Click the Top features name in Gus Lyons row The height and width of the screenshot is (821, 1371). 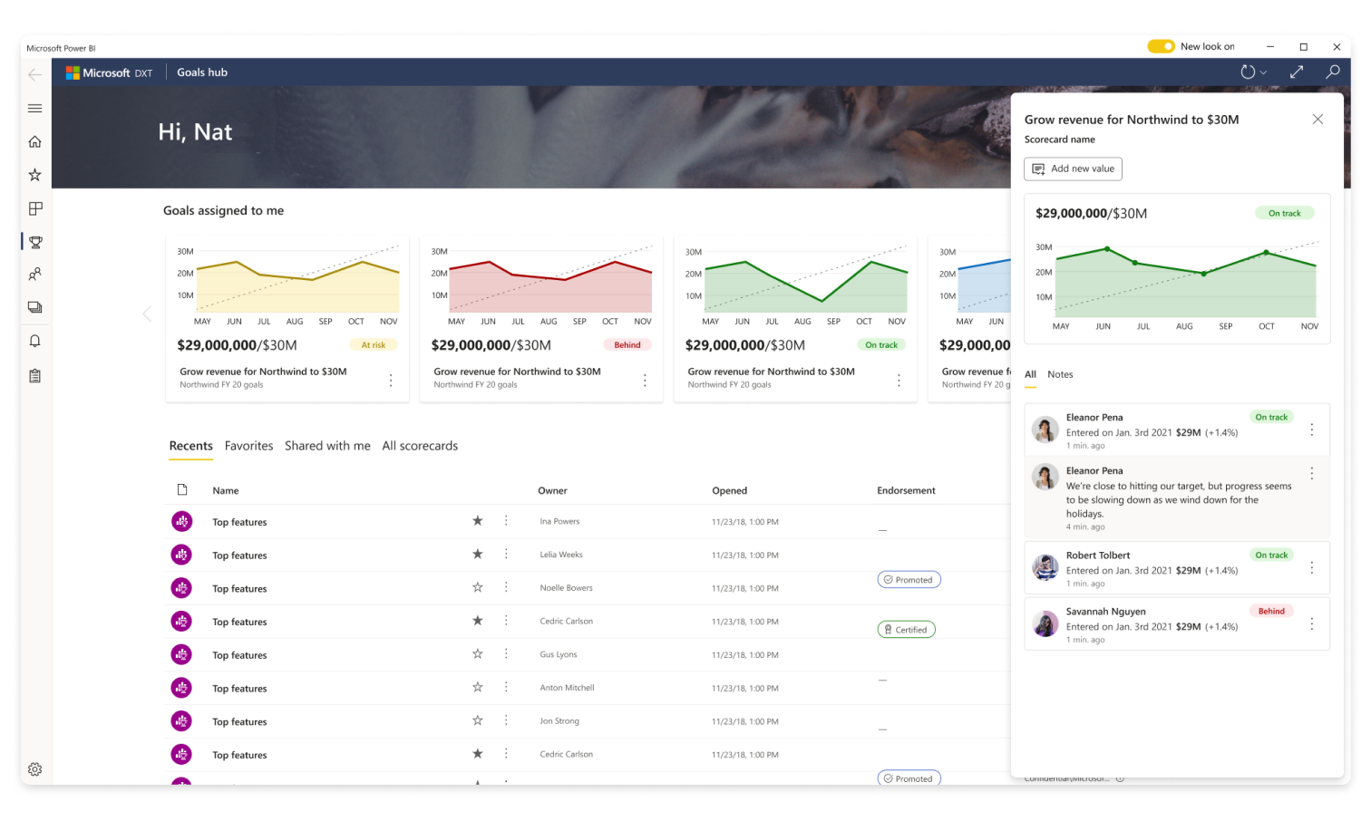(x=239, y=655)
